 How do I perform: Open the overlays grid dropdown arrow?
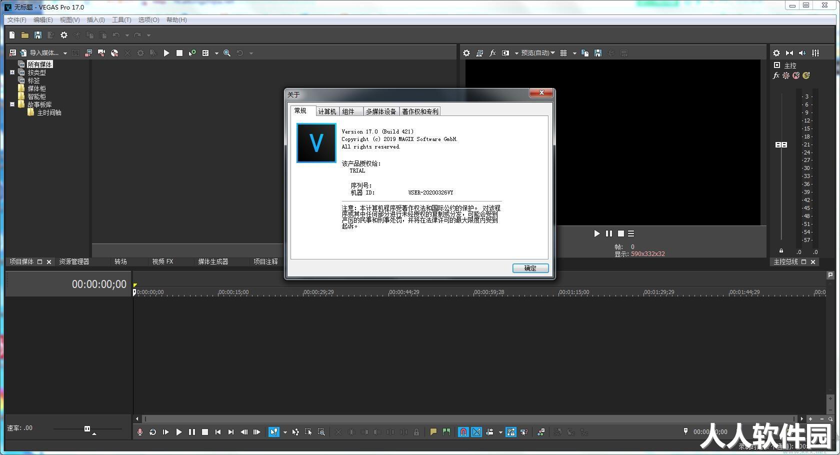(574, 53)
